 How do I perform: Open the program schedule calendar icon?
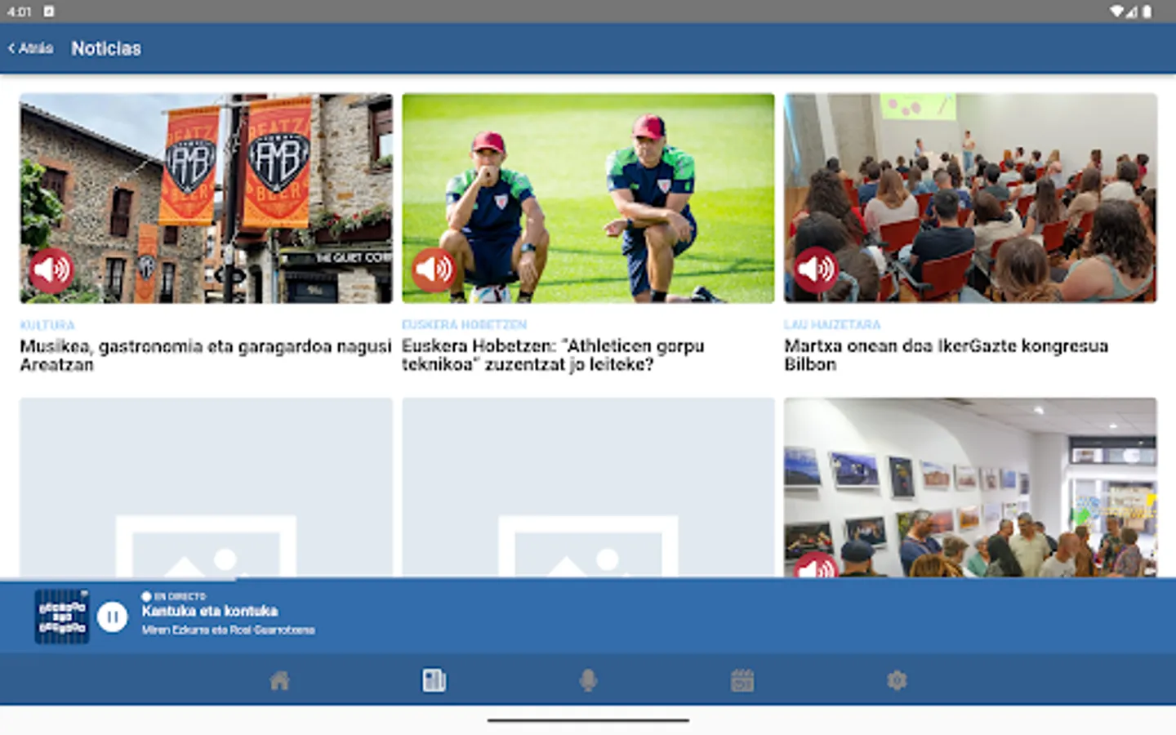[742, 679]
